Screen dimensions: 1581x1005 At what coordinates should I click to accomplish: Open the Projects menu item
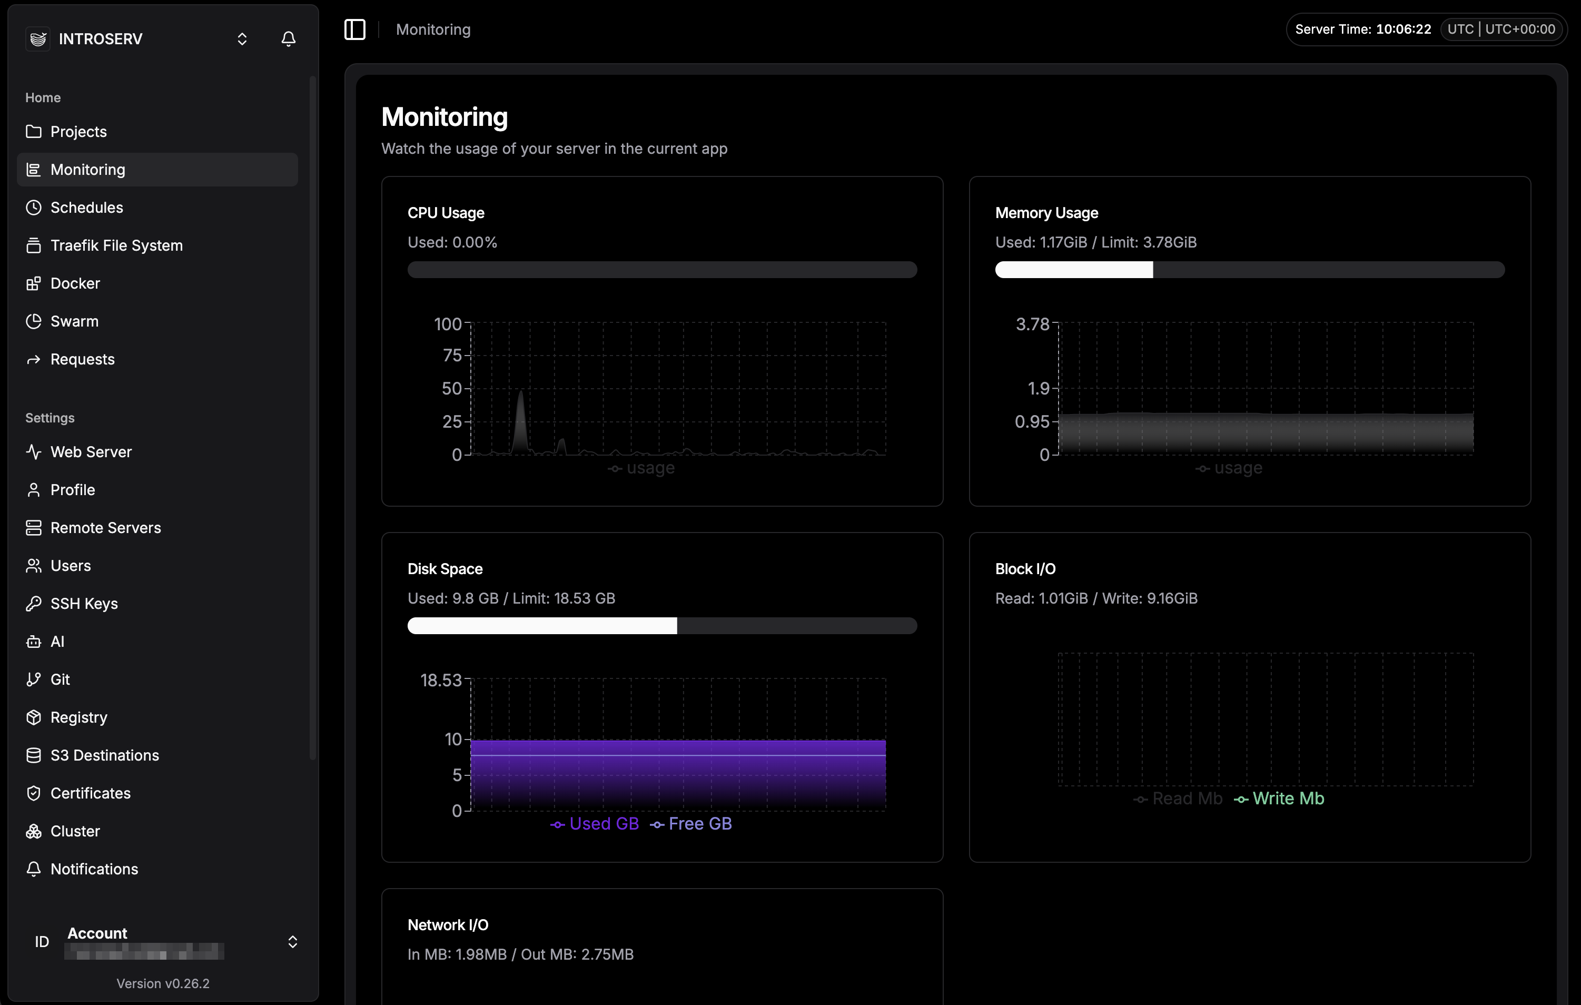coord(78,132)
